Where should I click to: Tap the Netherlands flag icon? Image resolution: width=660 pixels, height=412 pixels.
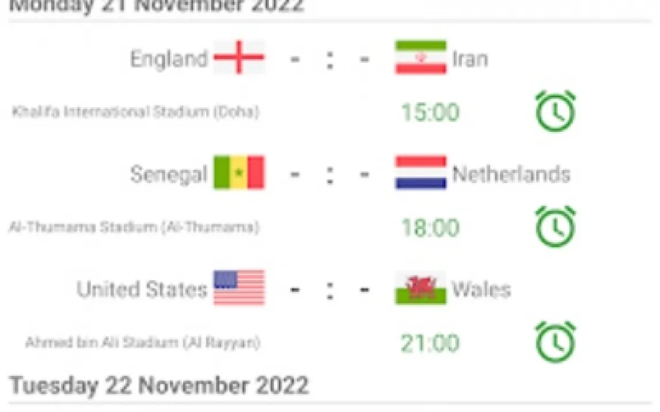(420, 173)
